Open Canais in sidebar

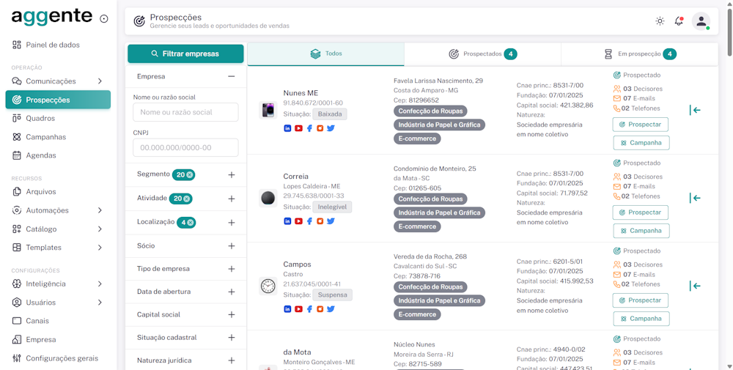(x=58, y=320)
